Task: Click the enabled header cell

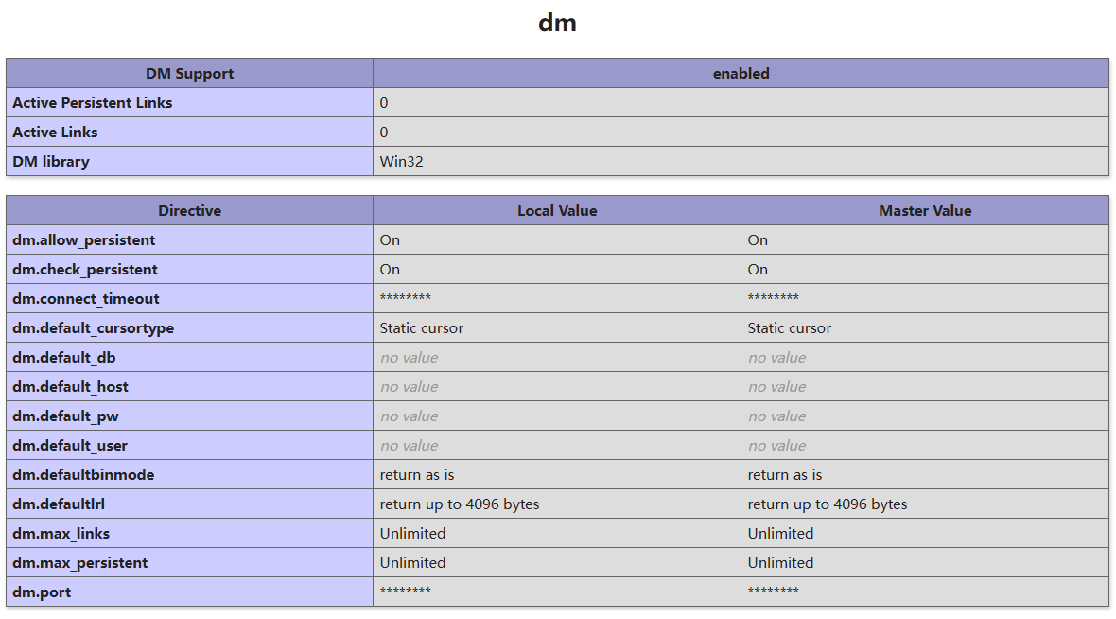Action: tap(741, 74)
